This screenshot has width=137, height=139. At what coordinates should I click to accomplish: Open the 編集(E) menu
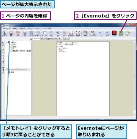pyautogui.click(x=16, y=29)
